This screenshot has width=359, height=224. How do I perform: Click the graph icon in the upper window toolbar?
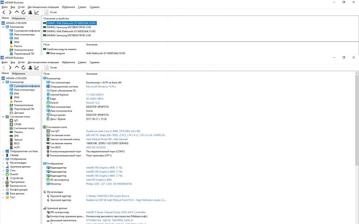coord(36,12)
